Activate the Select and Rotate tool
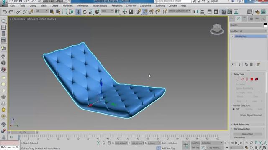Viewport: 268px width, 150px height. pyautogui.click(x=85, y=12)
